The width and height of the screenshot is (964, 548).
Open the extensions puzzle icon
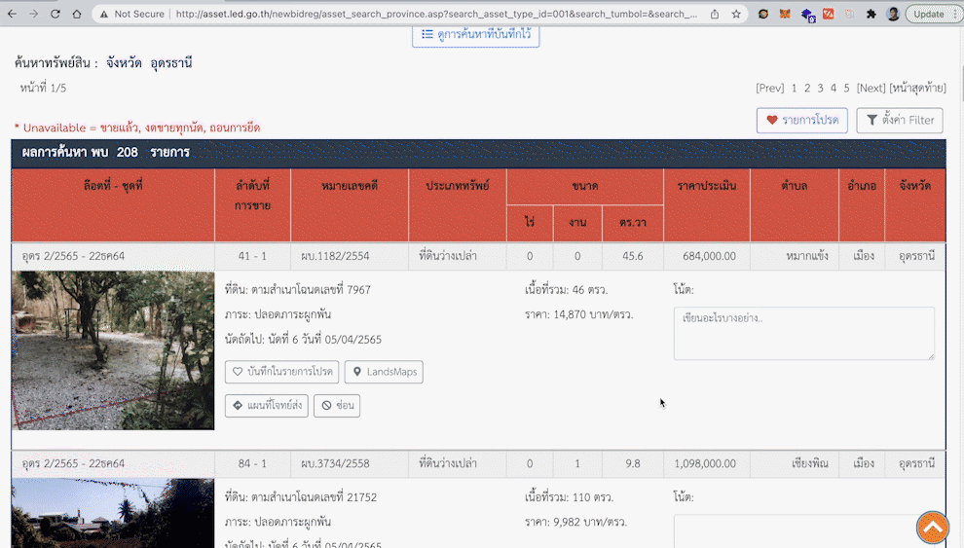pyautogui.click(x=871, y=14)
